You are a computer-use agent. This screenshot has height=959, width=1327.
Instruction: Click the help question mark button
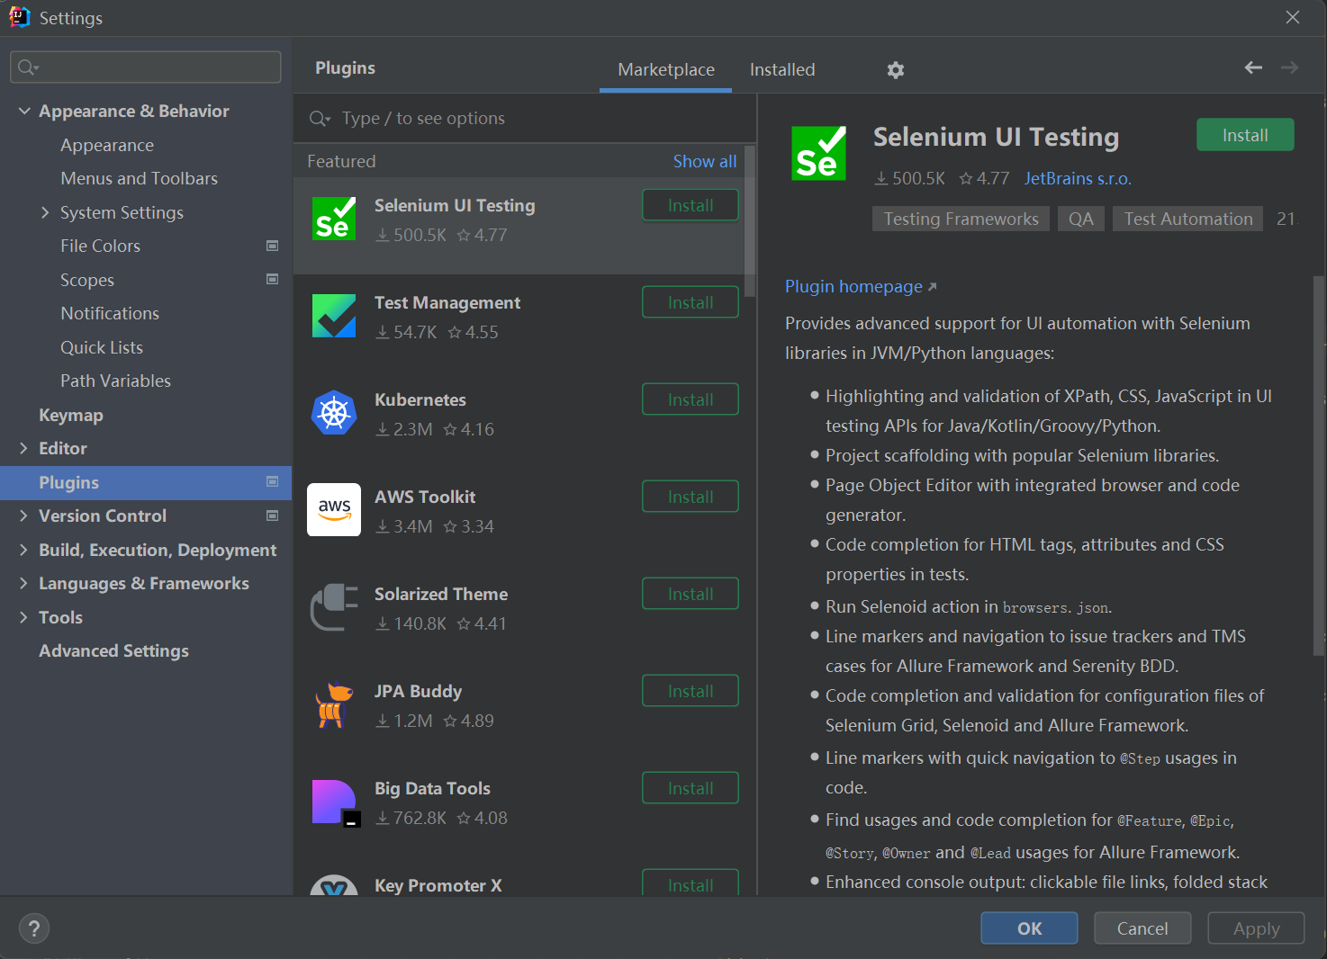tap(34, 928)
